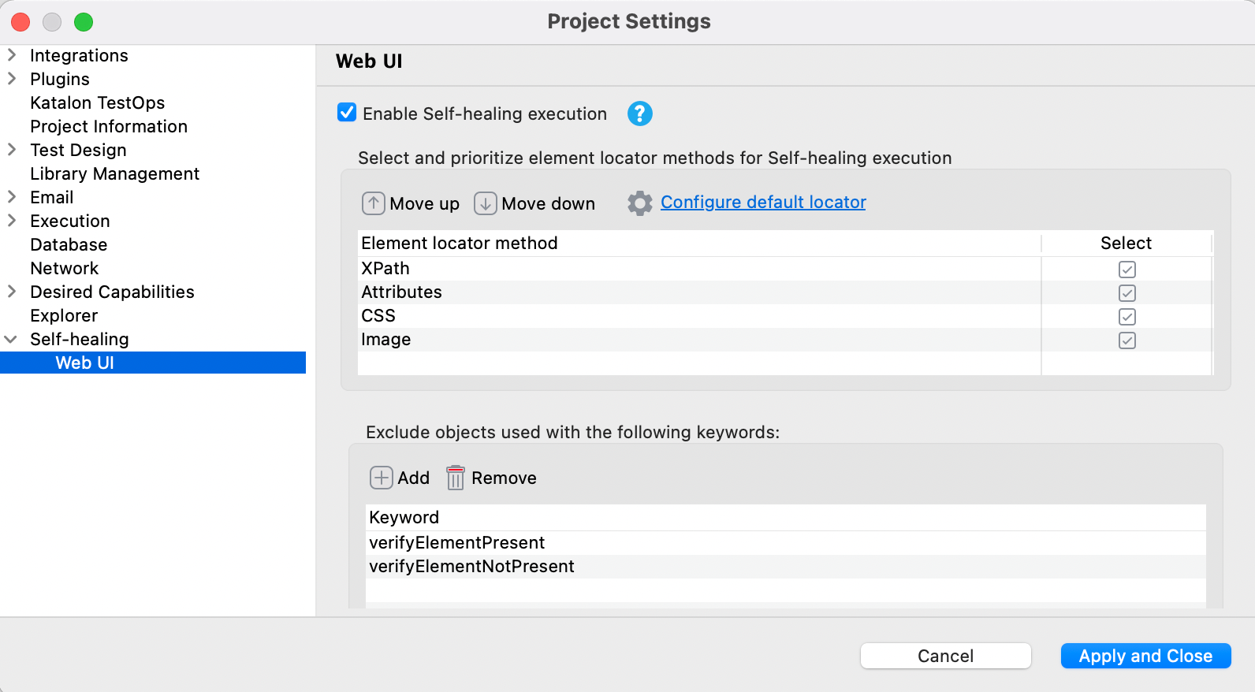
Task: Click the Remove trash can icon
Action: (x=456, y=478)
